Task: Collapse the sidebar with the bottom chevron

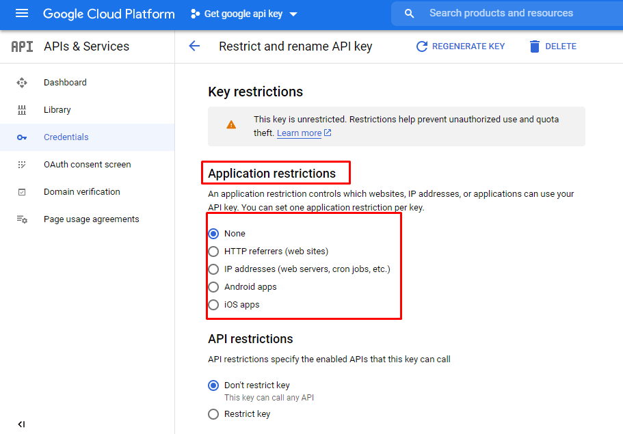Action: tap(21, 424)
